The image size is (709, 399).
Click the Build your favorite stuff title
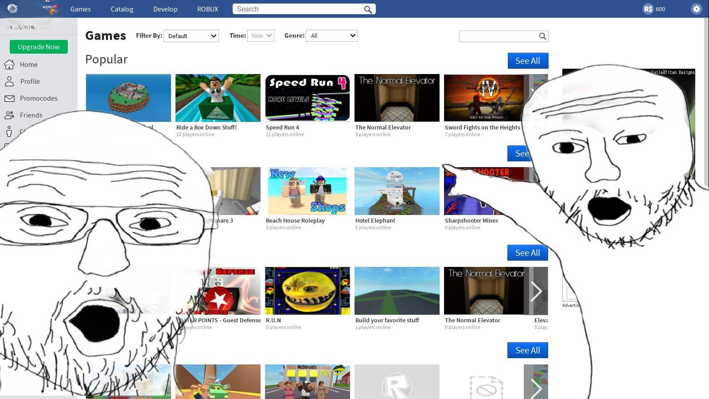pyautogui.click(x=387, y=320)
